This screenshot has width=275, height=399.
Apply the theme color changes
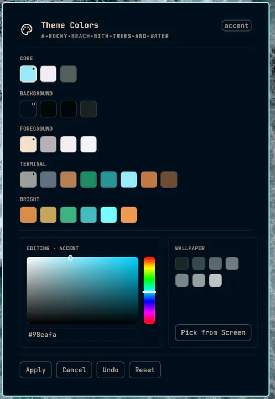[36, 370]
